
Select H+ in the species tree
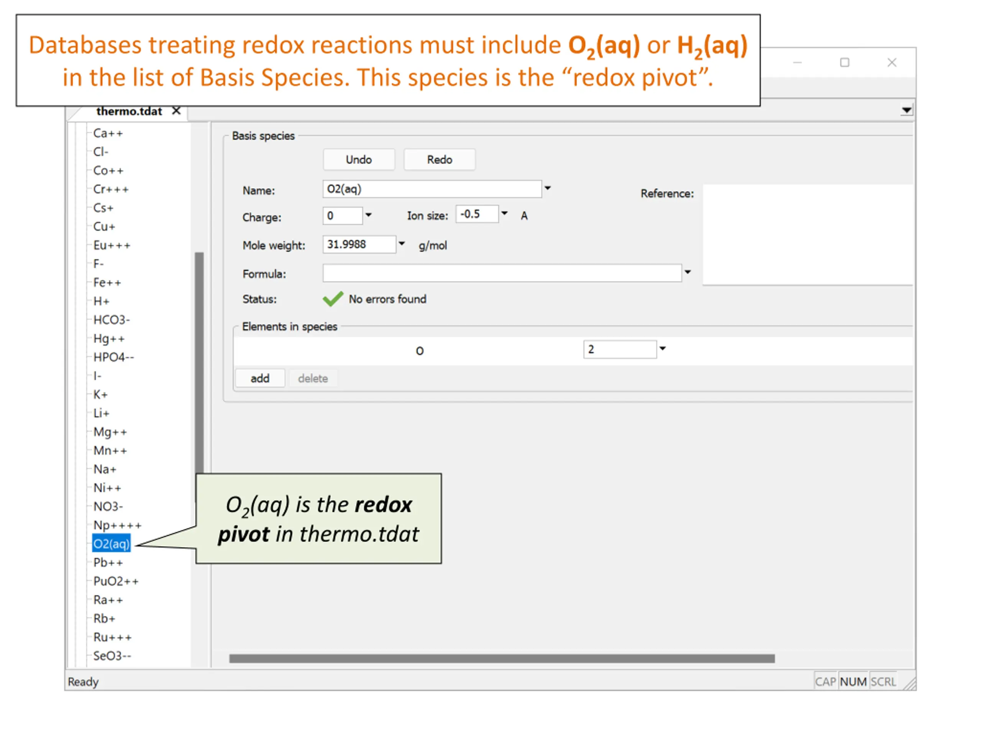pos(101,301)
